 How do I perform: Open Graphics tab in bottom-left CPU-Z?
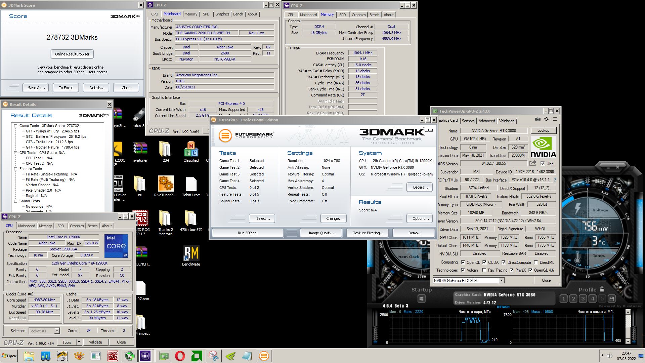[77, 226]
